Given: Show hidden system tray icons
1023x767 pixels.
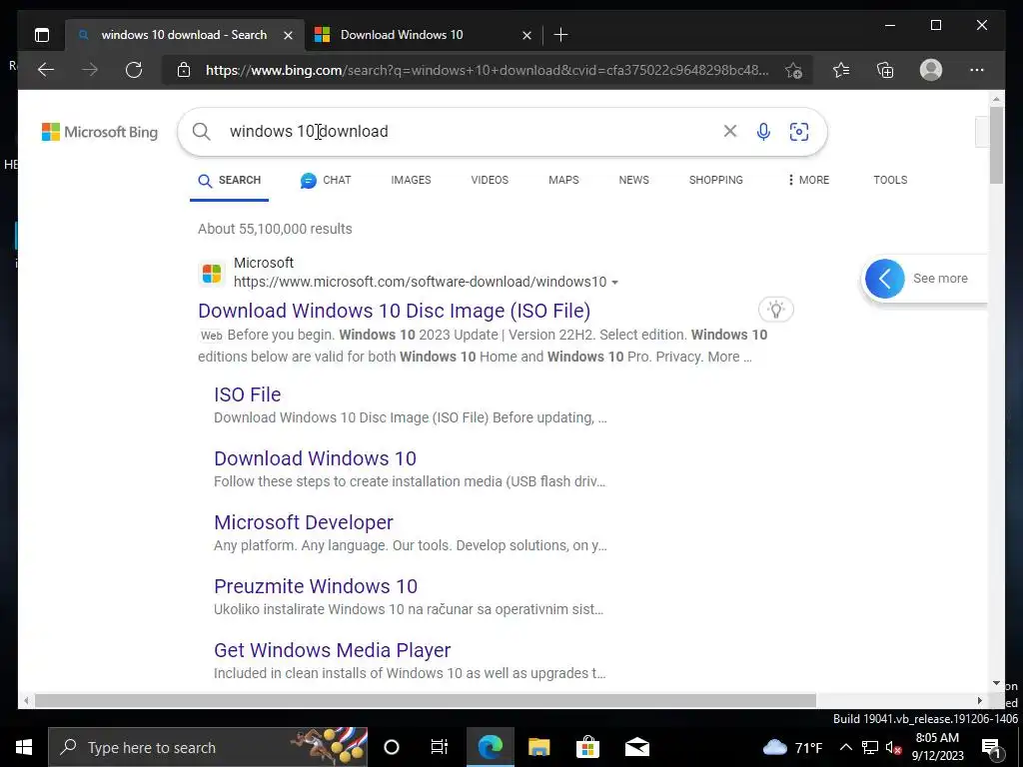Looking at the screenshot, I should click(845, 747).
